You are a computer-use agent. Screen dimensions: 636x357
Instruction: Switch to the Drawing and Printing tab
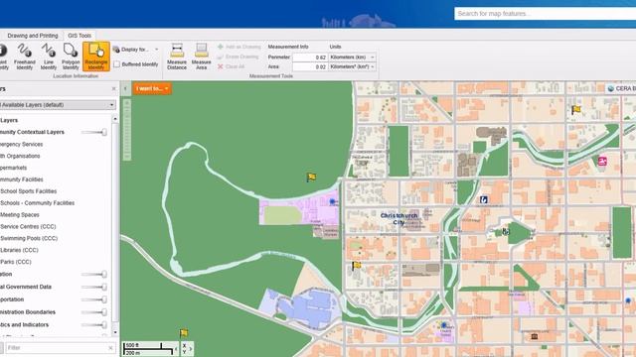33,36
